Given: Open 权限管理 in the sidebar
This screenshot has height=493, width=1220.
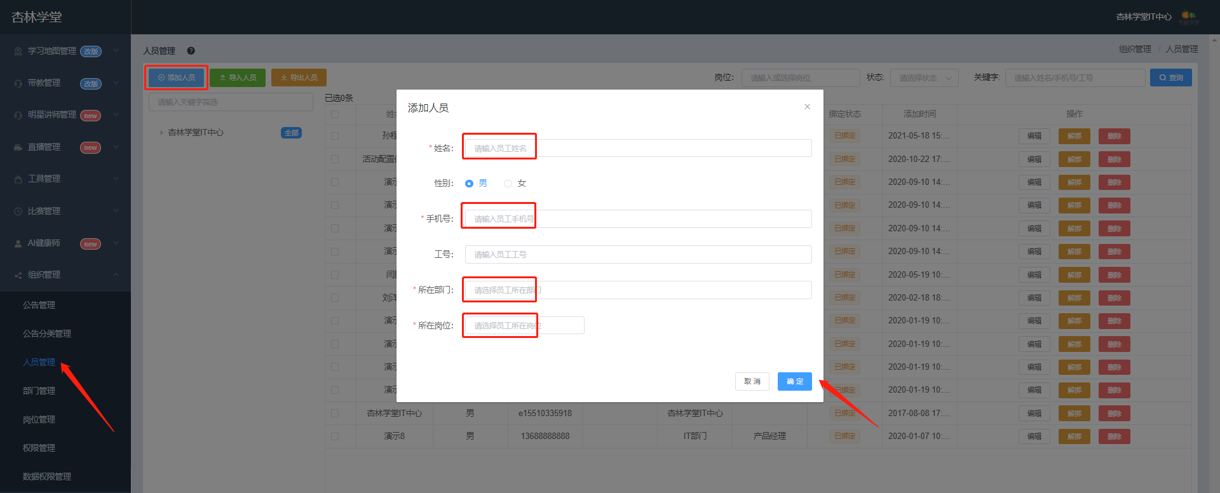Looking at the screenshot, I should pyautogui.click(x=39, y=448).
